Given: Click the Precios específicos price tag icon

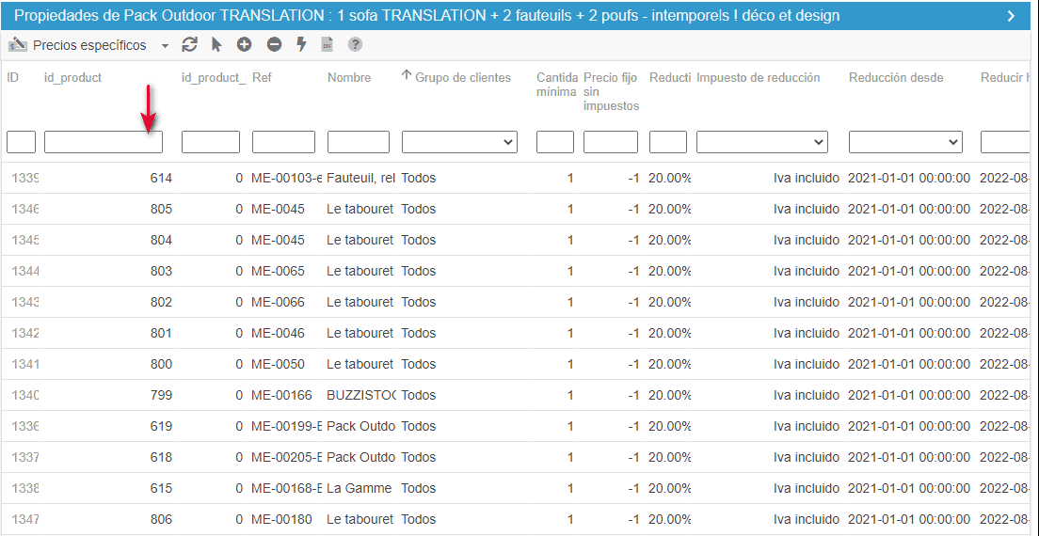Looking at the screenshot, I should 18,44.
